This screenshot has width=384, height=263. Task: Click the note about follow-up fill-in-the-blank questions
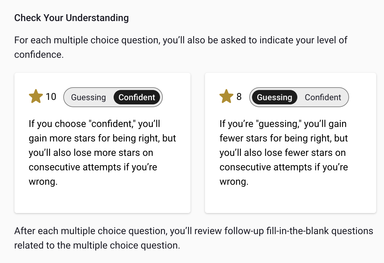[194, 238]
